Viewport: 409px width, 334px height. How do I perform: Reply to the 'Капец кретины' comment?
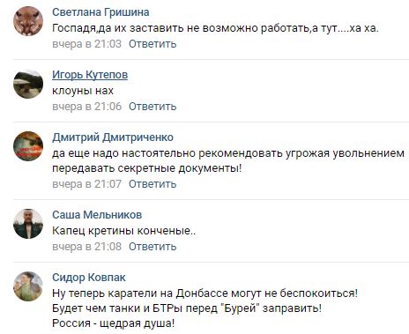[152, 247]
